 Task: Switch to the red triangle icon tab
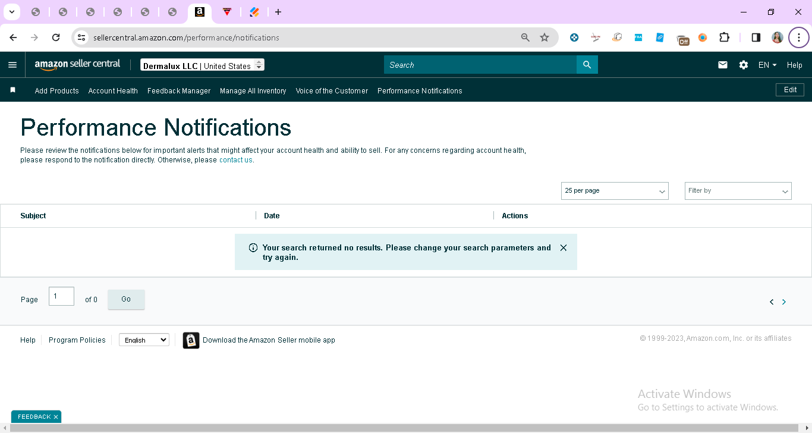(x=227, y=12)
